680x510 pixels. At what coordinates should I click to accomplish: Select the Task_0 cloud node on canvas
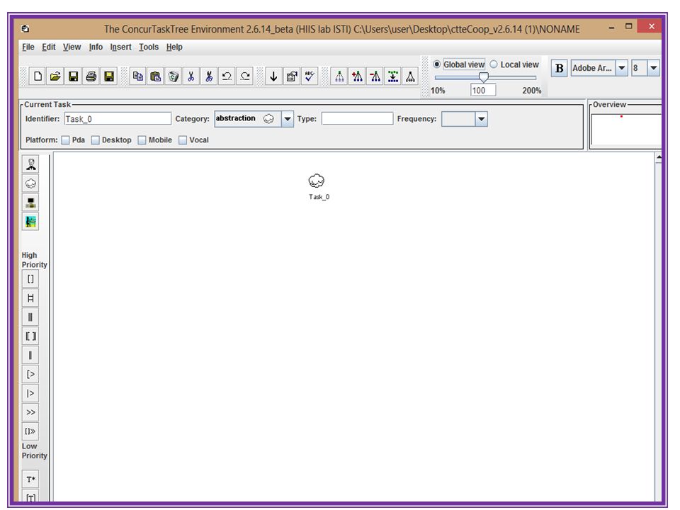pyautogui.click(x=317, y=181)
